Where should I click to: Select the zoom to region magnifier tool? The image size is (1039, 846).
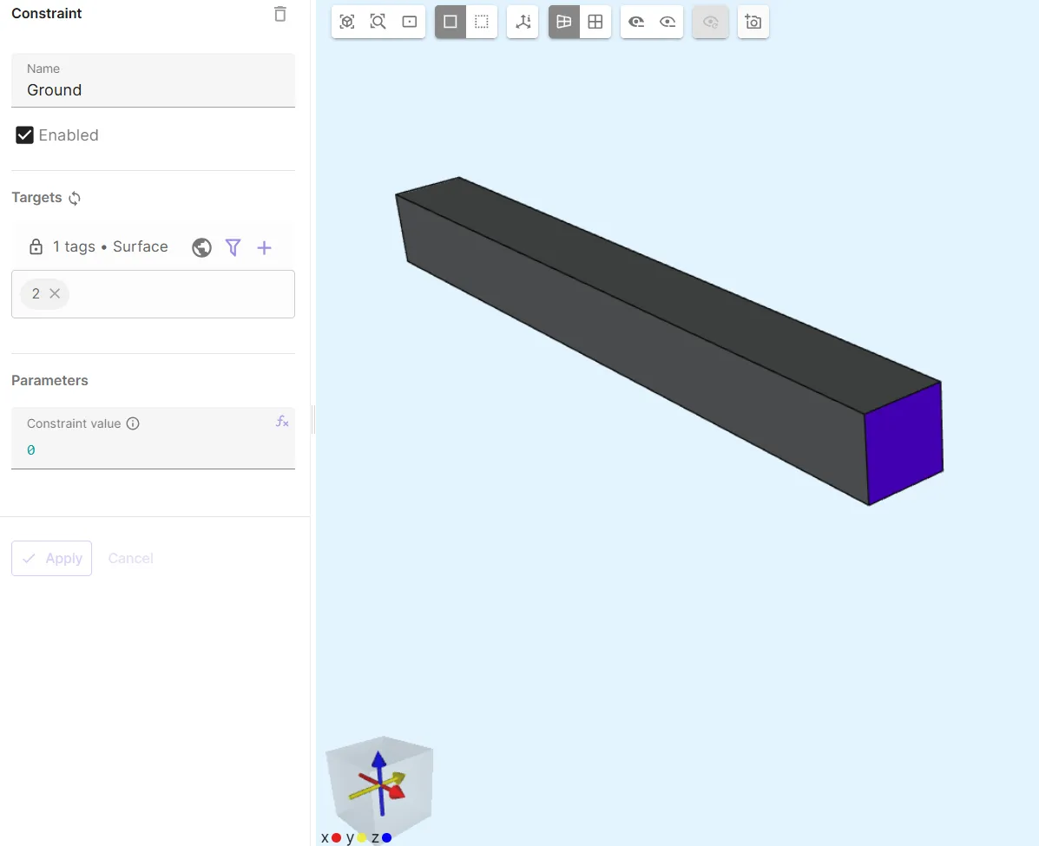pos(378,23)
